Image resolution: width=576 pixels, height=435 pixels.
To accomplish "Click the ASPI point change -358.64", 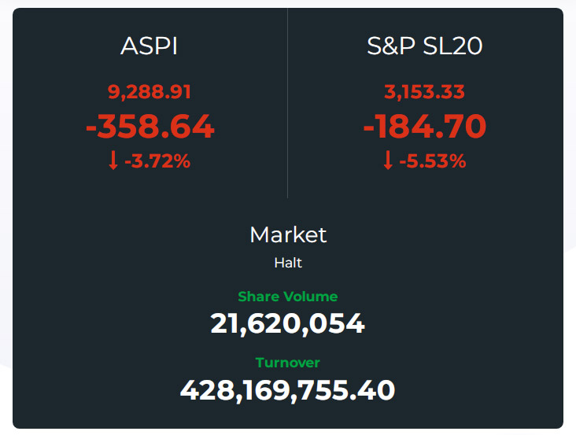I will (150, 127).
